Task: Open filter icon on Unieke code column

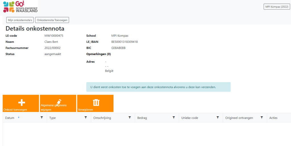Action: click(218, 118)
